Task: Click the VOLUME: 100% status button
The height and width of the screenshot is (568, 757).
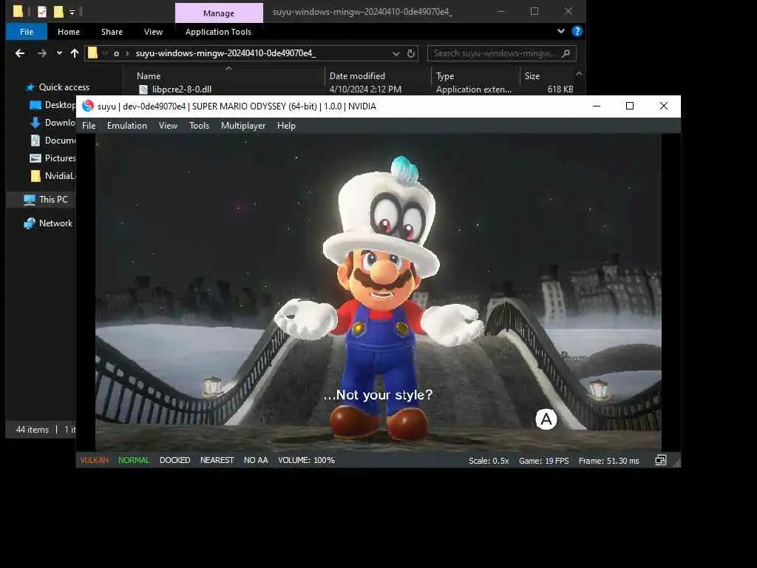Action: tap(306, 460)
